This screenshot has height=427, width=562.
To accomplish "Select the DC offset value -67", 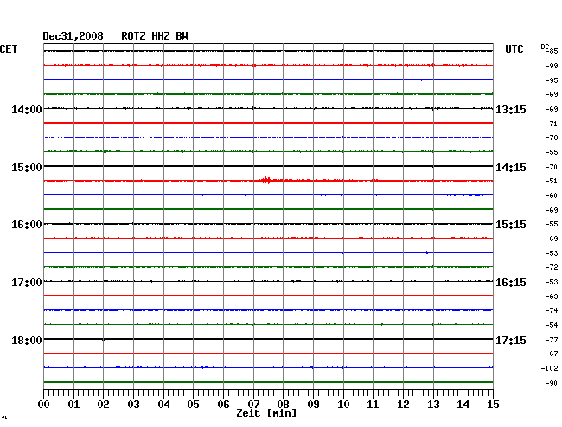I will [552, 354].
